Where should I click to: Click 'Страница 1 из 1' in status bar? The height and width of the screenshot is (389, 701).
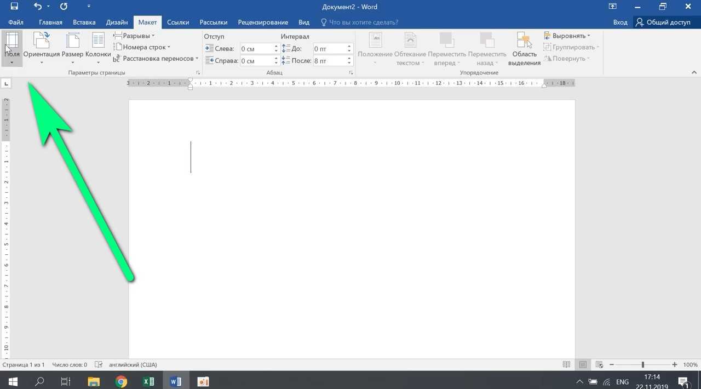click(x=24, y=364)
